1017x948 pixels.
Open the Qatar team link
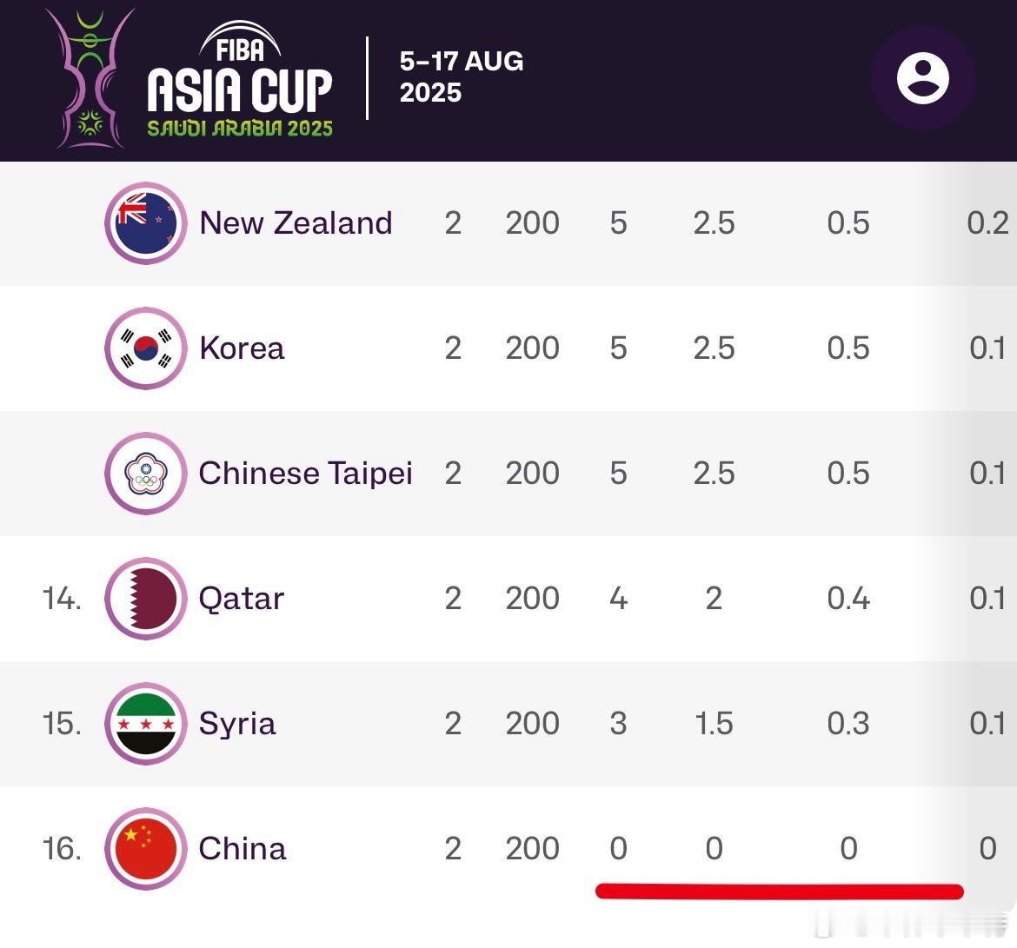(242, 599)
